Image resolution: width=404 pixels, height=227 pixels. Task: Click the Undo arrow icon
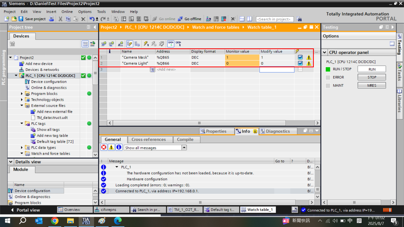tap(92, 19)
